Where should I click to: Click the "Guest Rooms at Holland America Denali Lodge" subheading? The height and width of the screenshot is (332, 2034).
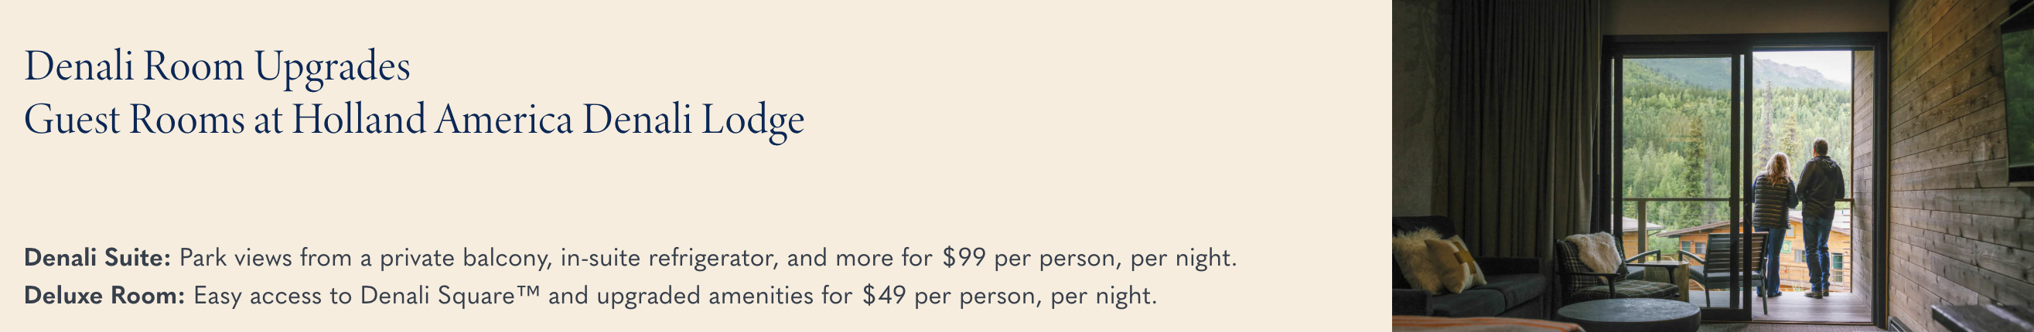tap(414, 120)
